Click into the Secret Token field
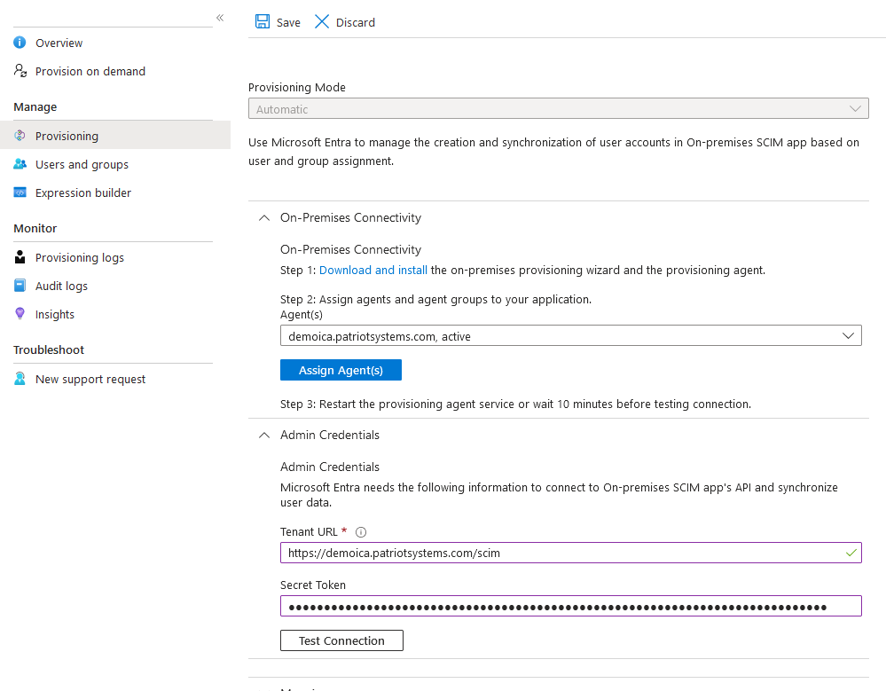Screen dimensions: 886x691 click(570, 606)
